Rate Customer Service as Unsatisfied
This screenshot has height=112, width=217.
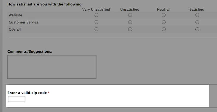pyautogui.click(x=130, y=22)
